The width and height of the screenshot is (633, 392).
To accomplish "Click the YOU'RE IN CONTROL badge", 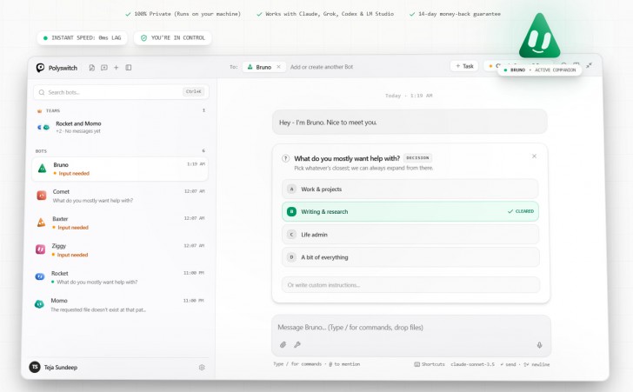I will point(173,38).
